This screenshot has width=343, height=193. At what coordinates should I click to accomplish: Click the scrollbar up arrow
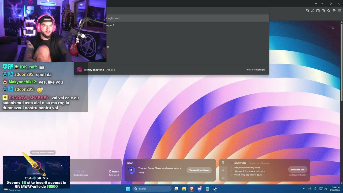[x=341, y=22]
